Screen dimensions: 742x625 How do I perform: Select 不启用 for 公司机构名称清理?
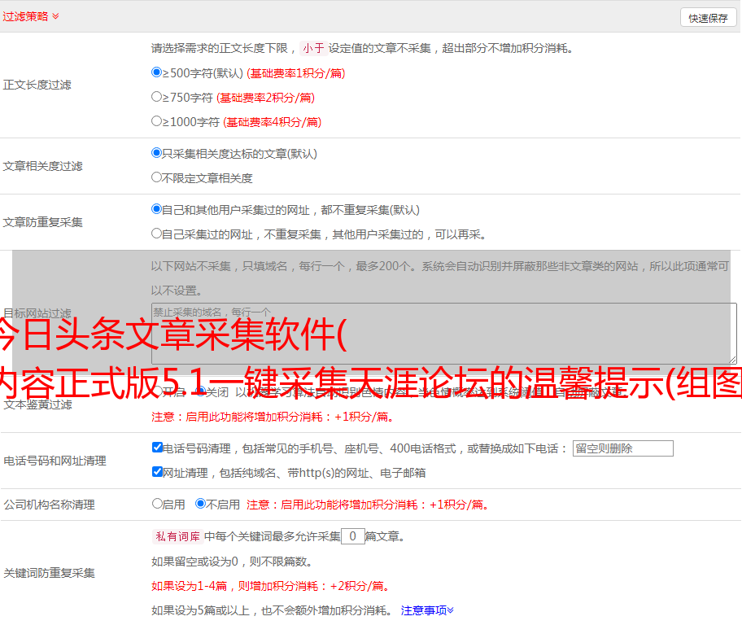coord(200,504)
